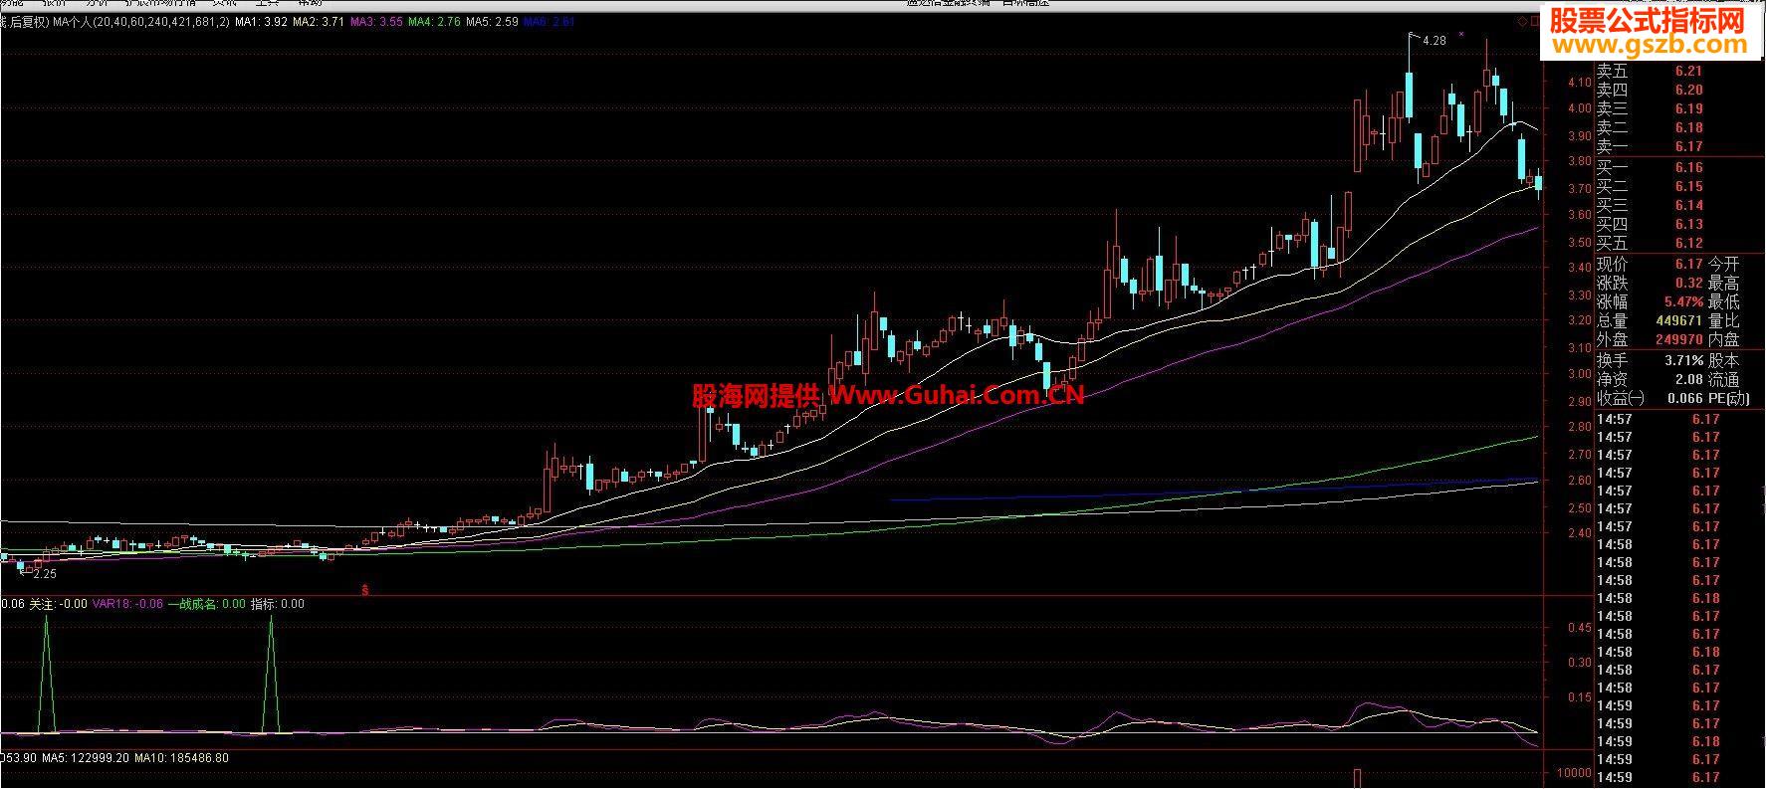
Task: Select the MA5: 2.59 readout
Action: [492, 21]
